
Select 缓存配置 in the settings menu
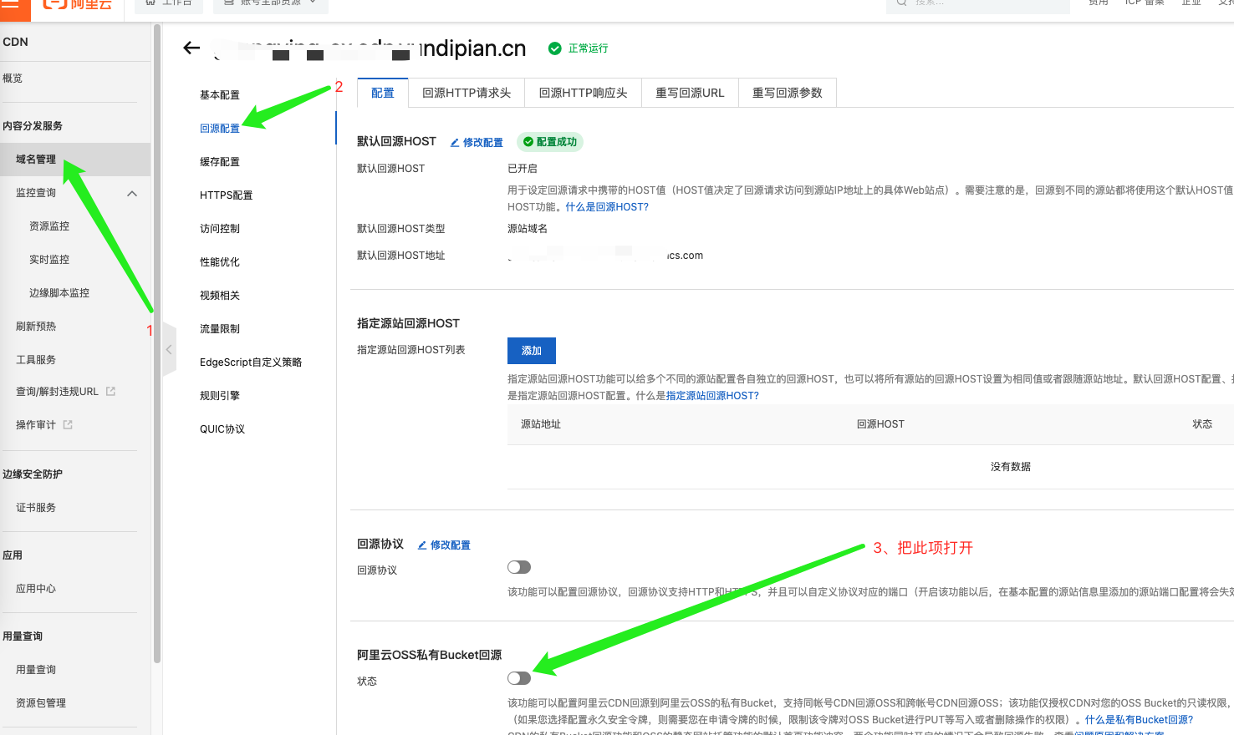point(219,162)
